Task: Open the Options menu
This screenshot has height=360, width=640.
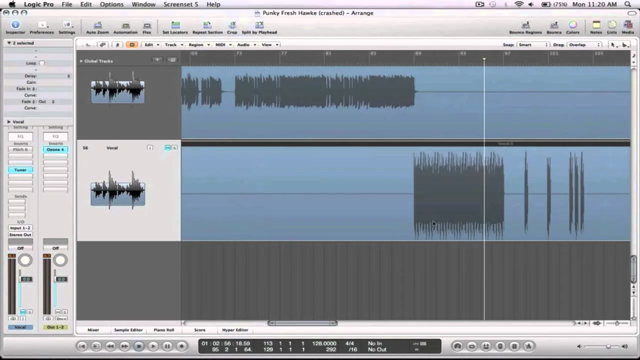Action: pos(111,4)
